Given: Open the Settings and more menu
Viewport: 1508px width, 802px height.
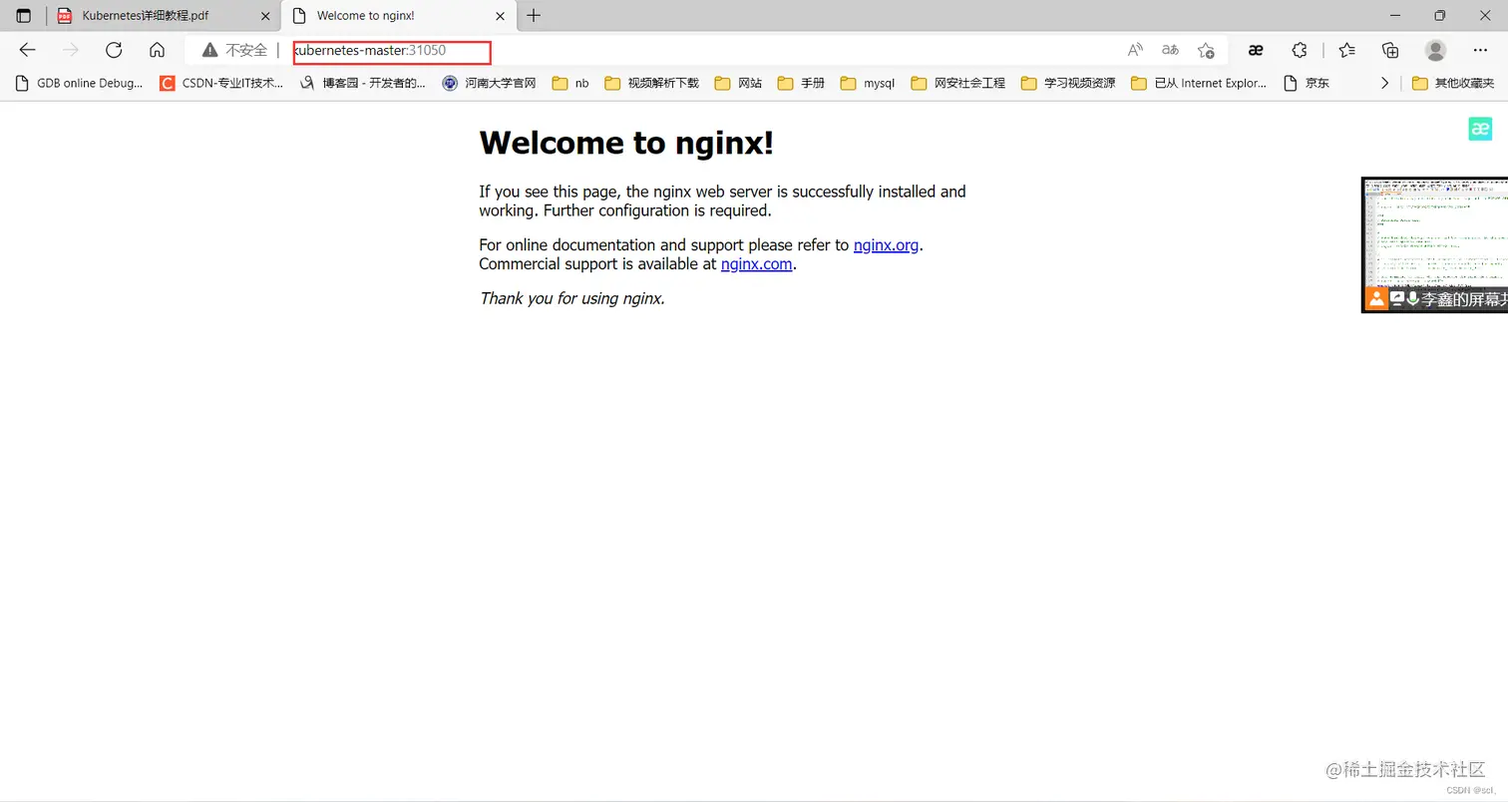Looking at the screenshot, I should coord(1480,50).
